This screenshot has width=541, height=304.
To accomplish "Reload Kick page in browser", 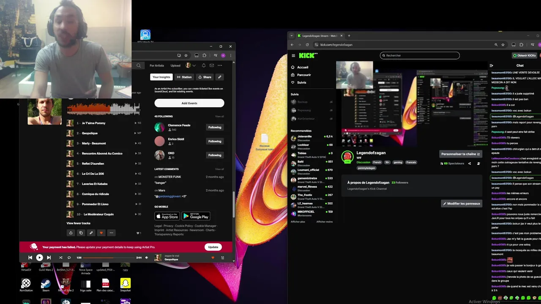I will [x=307, y=45].
